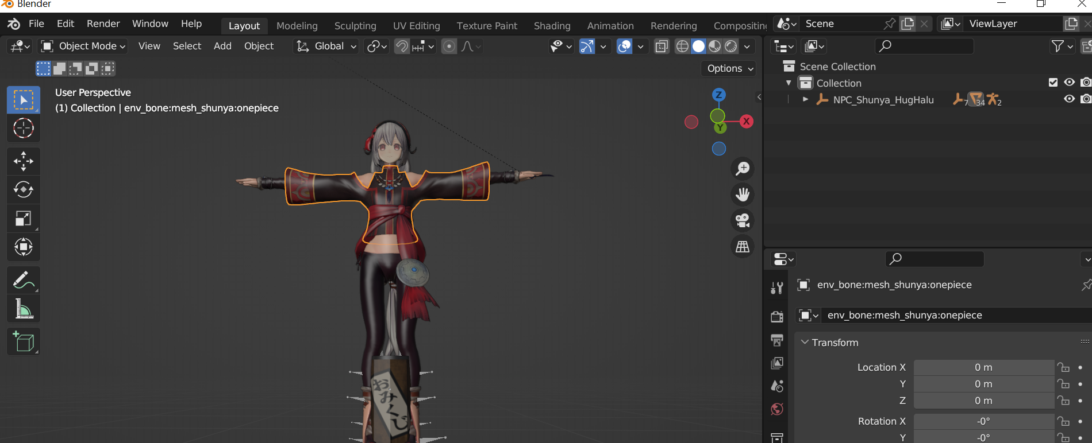The width and height of the screenshot is (1092, 443).
Task: Activate the combined Transform tool
Action: coord(24,247)
